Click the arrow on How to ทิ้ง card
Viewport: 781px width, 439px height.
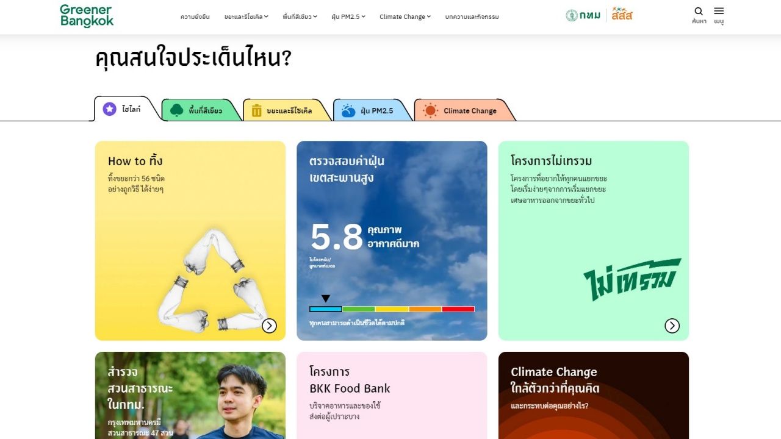click(x=269, y=326)
